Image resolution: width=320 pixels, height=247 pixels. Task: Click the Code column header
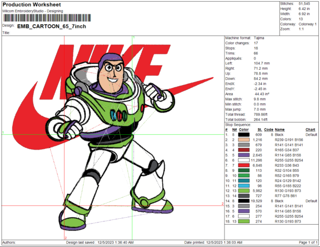tap(269, 130)
